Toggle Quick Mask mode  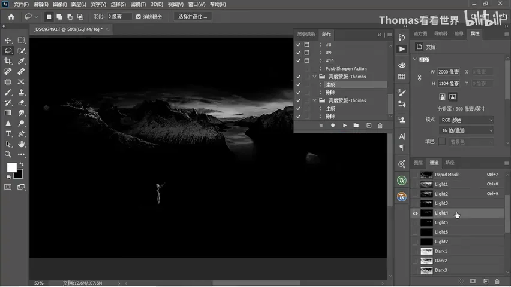tap(8, 187)
